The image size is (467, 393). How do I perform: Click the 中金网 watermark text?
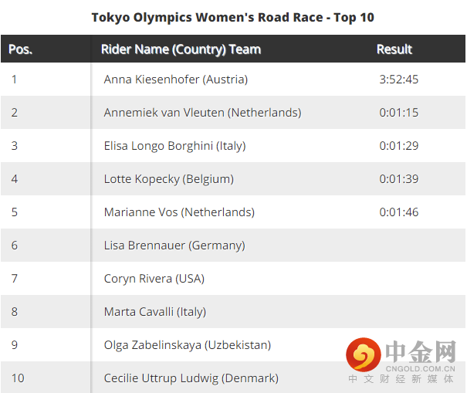(x=421, y=354)
